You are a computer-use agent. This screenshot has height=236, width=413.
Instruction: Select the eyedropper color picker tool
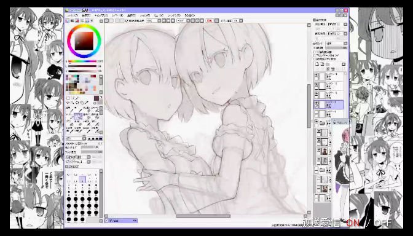point(87,103)
